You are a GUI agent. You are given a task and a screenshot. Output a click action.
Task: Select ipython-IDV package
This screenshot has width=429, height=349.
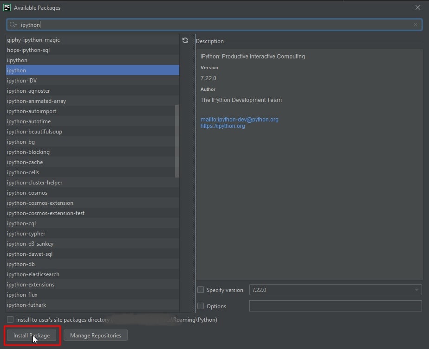point(92,81)
